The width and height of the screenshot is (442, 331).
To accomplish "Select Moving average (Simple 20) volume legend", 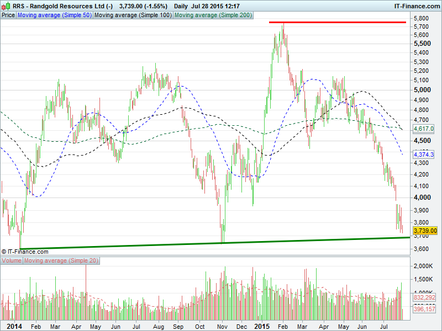I will 61,260.
